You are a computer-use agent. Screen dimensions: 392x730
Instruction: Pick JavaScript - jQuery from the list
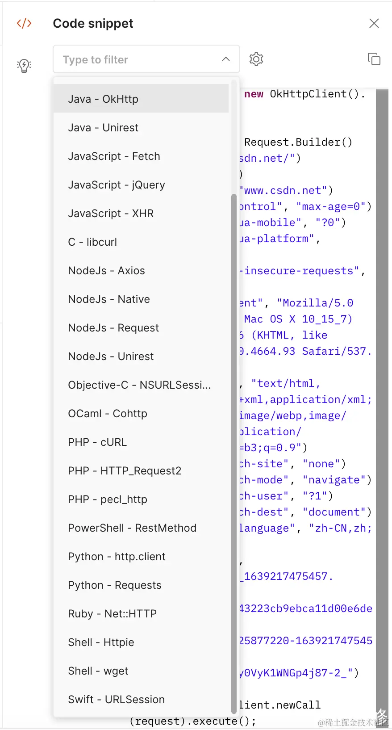pyautogui.click(x=141, y=185)
